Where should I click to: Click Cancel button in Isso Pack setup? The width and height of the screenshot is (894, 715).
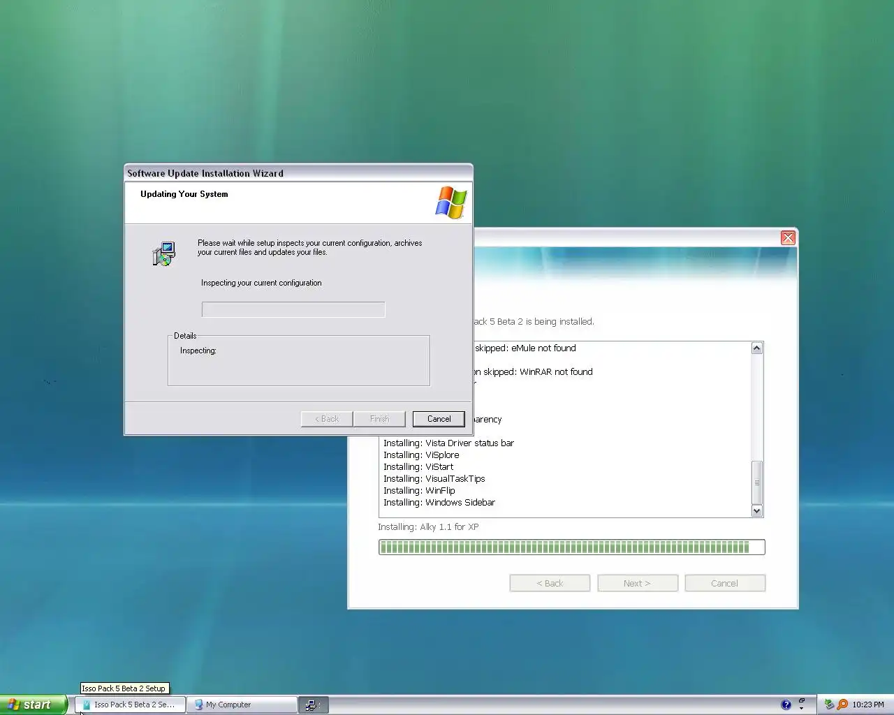725,583
